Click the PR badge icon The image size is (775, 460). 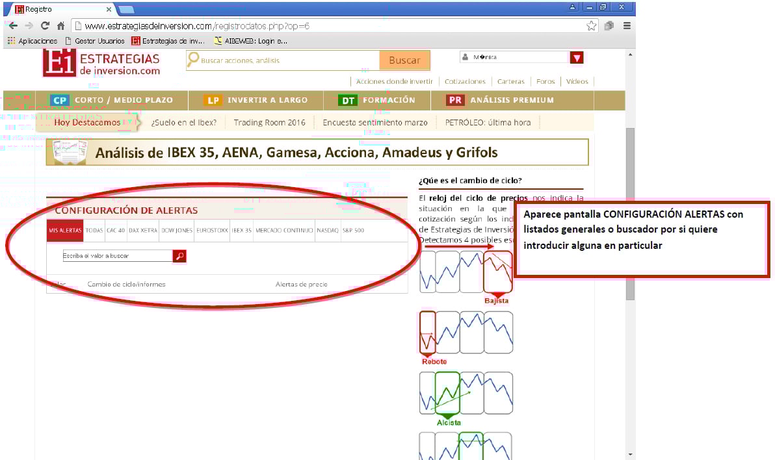coord(455,100)
